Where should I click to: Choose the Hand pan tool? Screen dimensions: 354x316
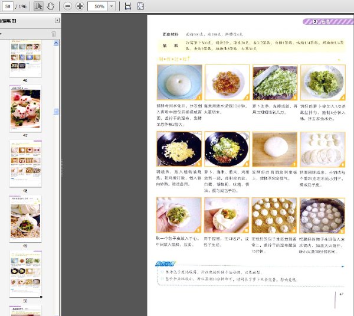pos(50,6)
